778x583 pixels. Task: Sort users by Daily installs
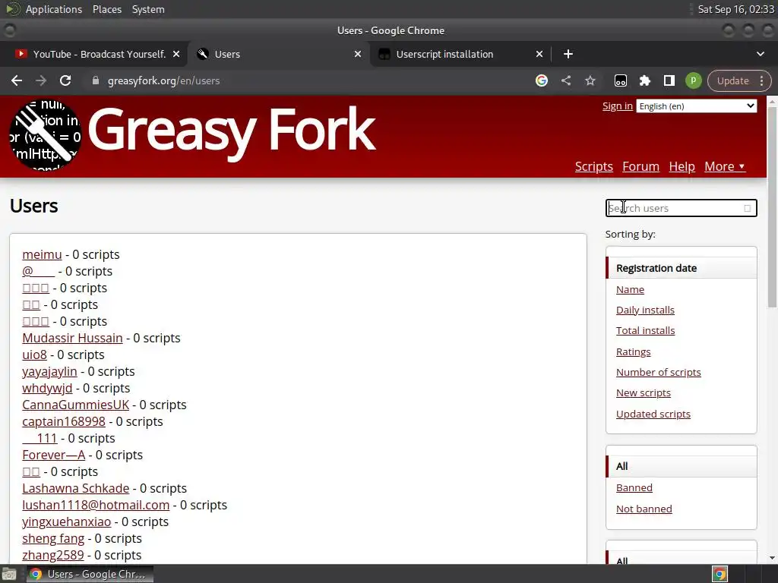645,310
